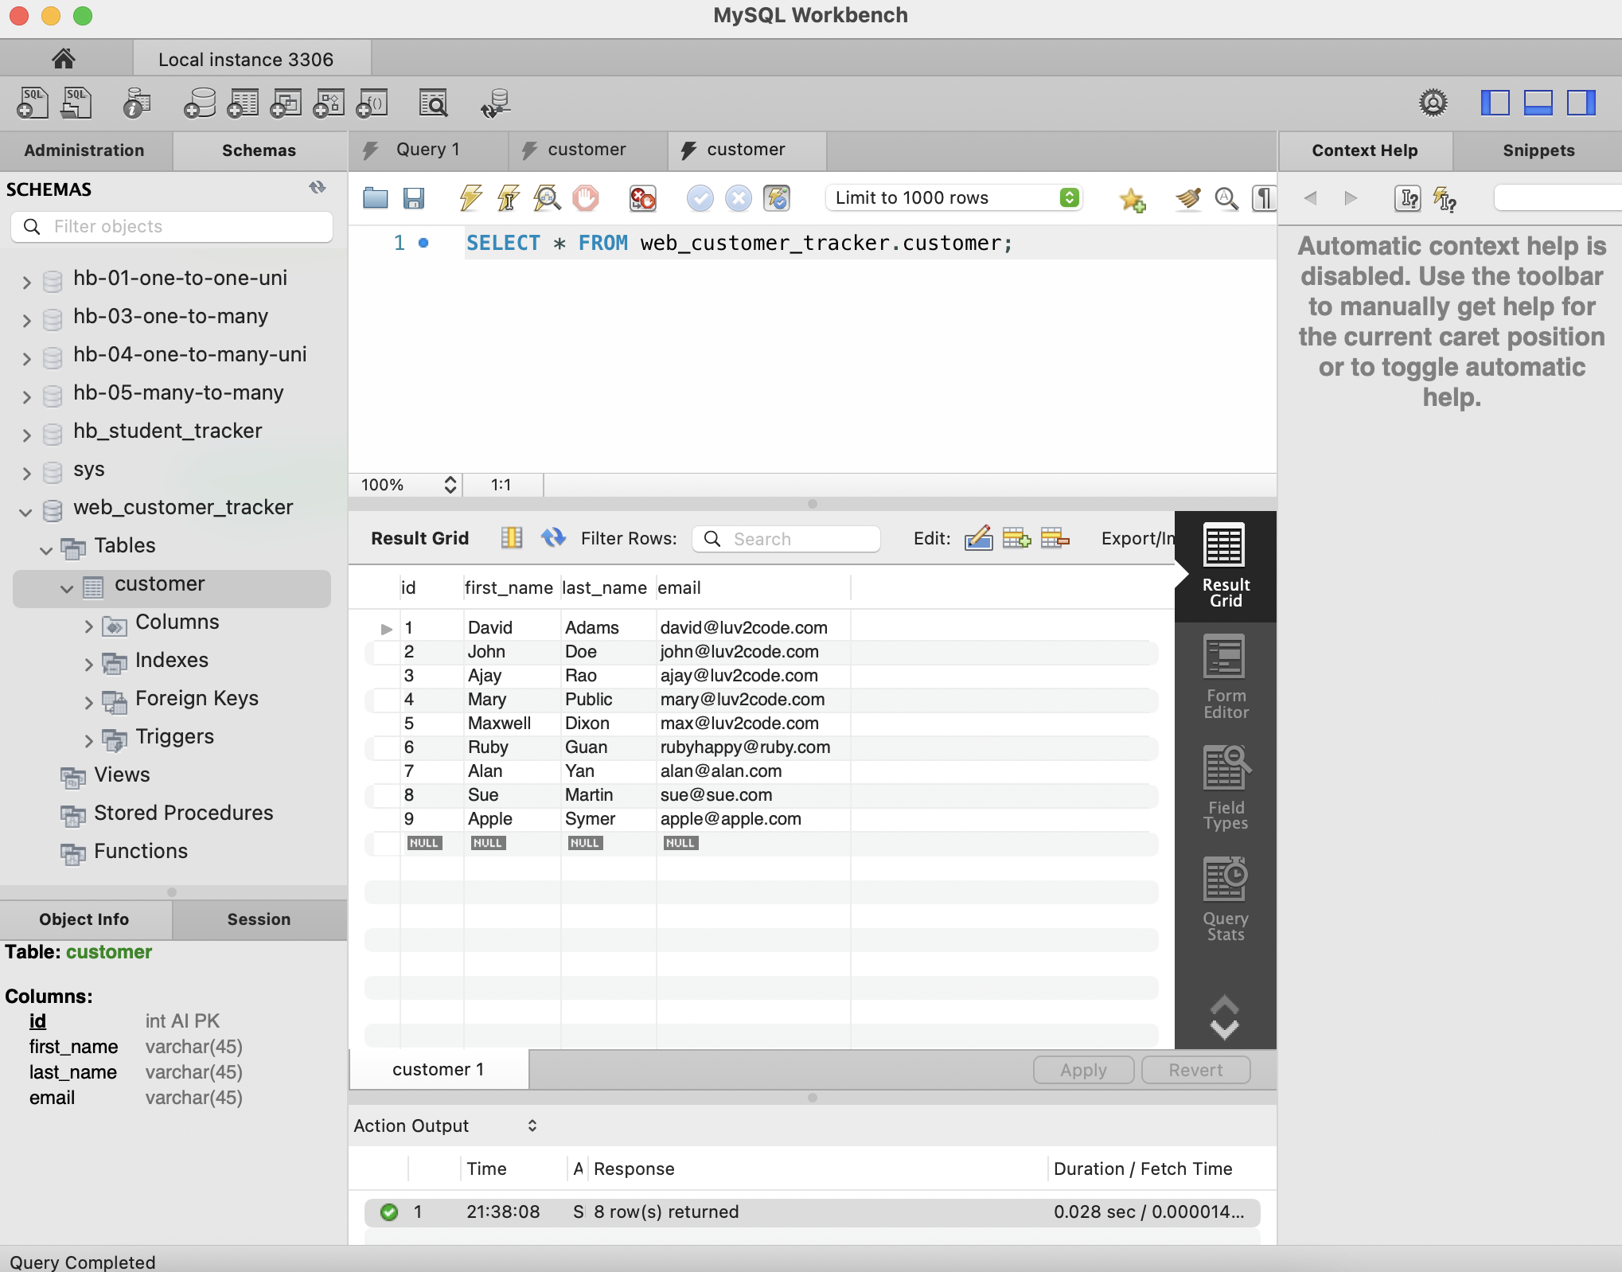
Task: Expand the Columns node under customer
Action: pos(88,626)
